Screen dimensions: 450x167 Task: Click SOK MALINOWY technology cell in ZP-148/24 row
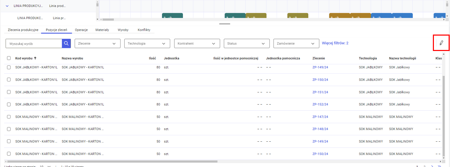[x=371, y=129]
